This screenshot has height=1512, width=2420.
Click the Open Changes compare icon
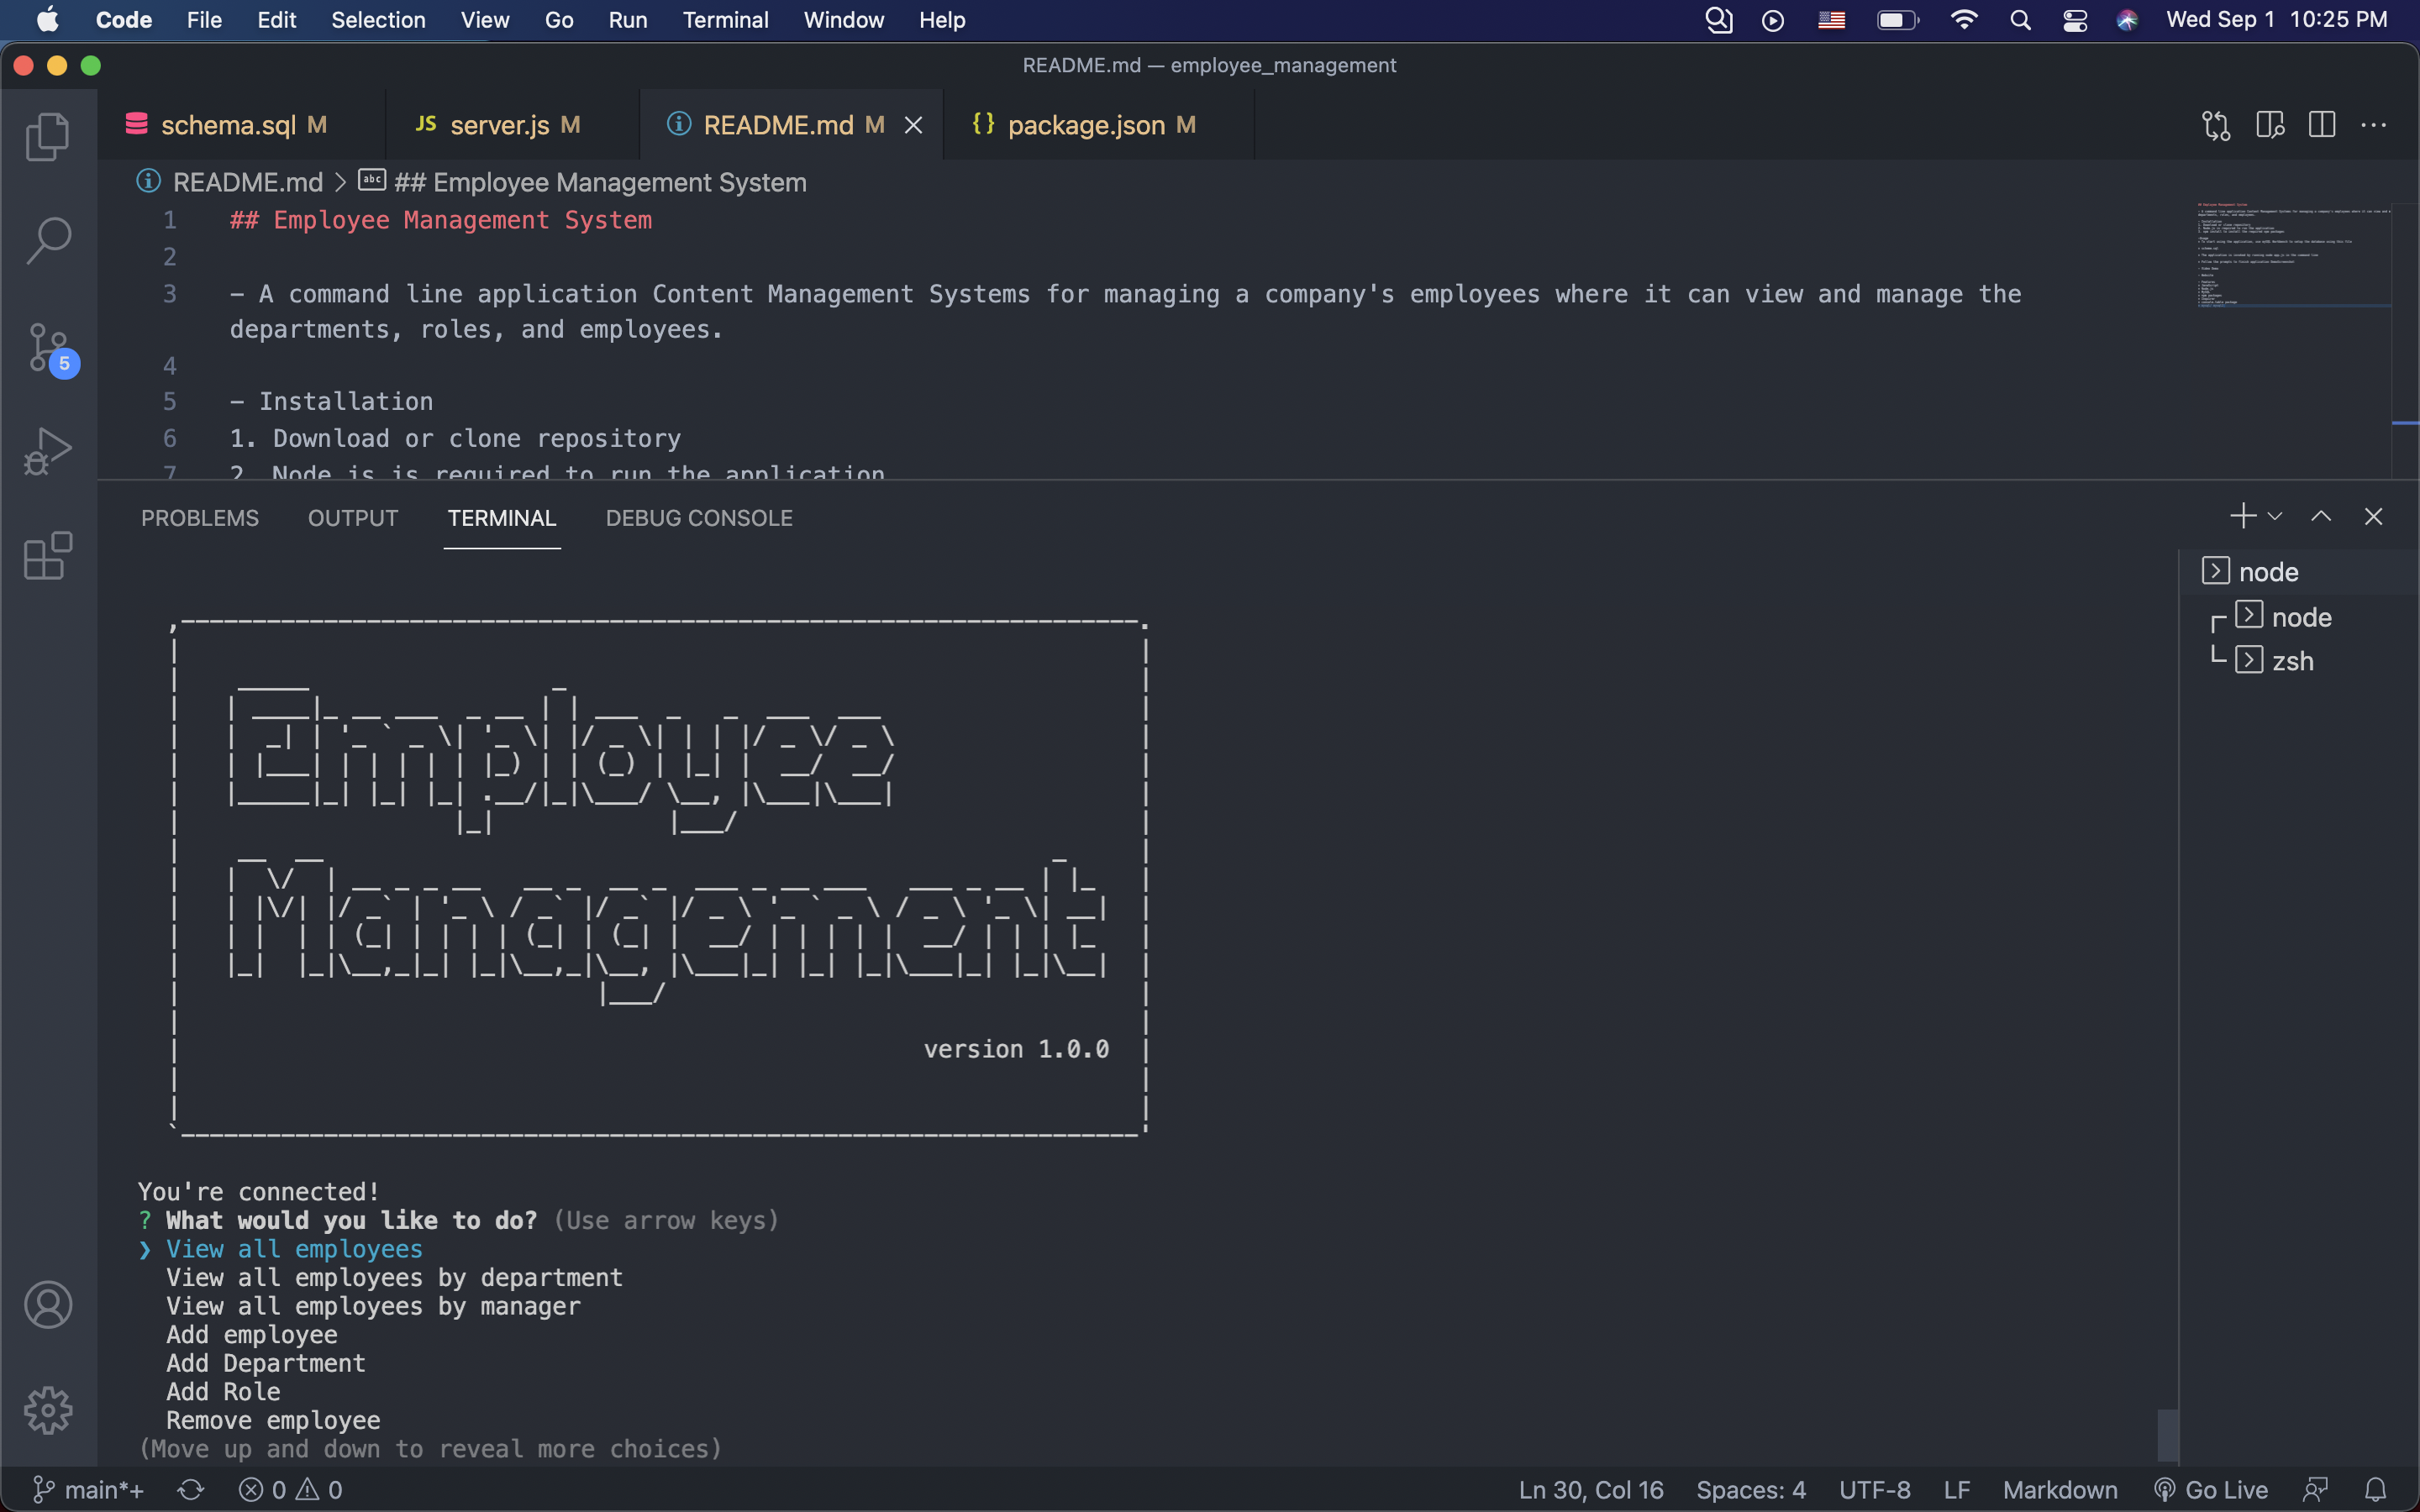(x=2216, y=125)
